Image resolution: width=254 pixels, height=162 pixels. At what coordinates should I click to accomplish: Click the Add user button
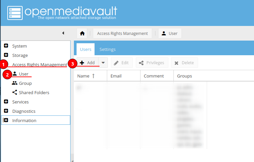coord(88,63)
